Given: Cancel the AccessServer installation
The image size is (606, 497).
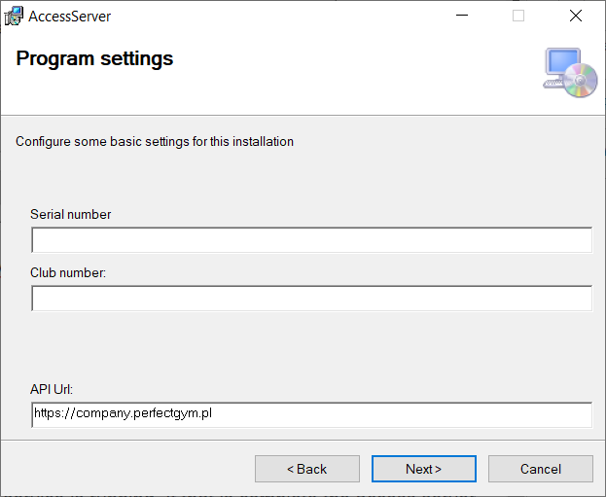Looking at the screenshot, I should click(x=540, y=469).
